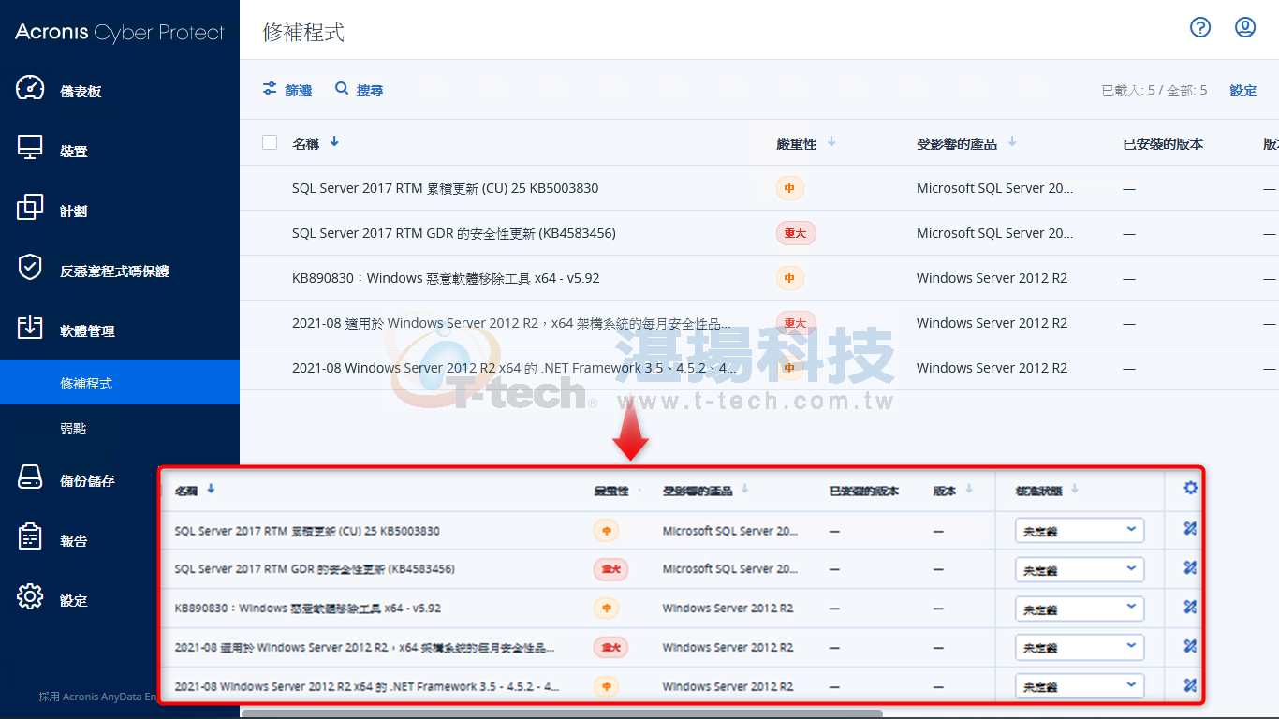Click the 中 severity badge on KB890830 main row
The image size is (1279, 719).
point(789,278)
